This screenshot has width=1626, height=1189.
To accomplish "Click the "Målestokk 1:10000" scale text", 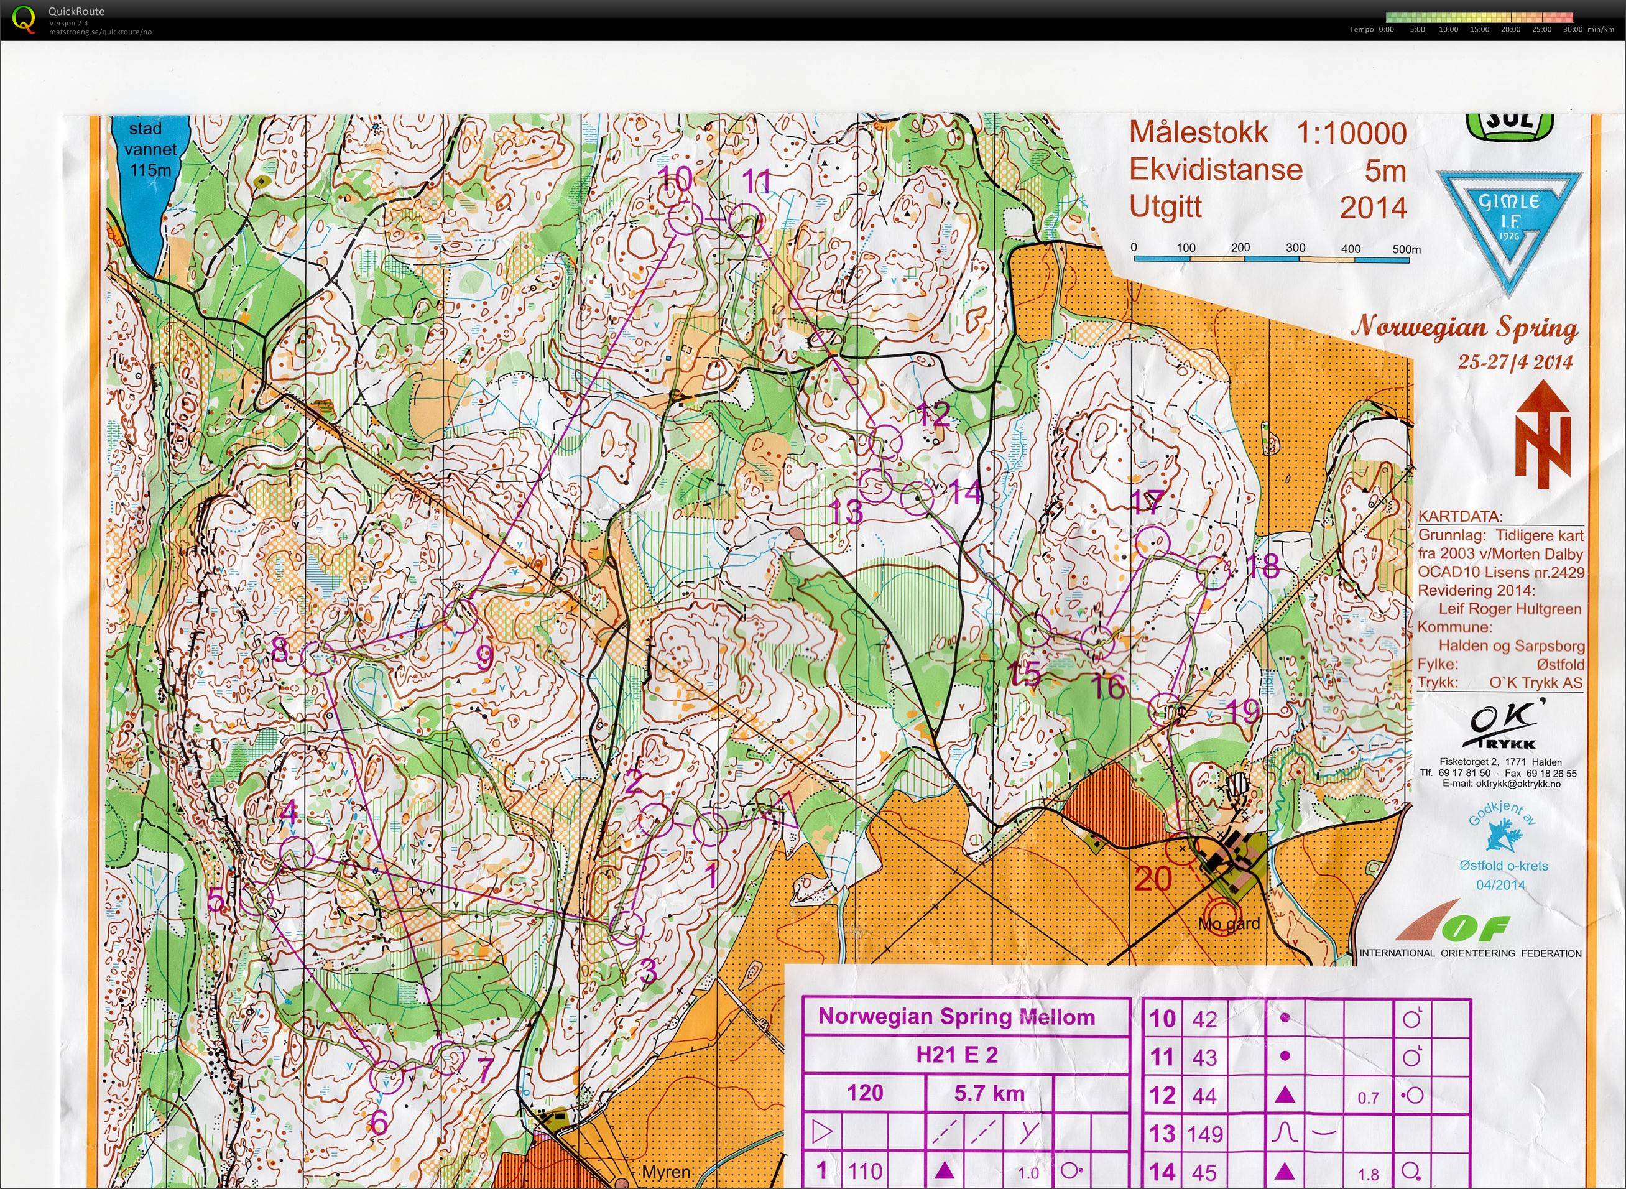I will tap(1268, 134).
